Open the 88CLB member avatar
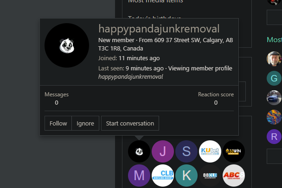Viewport: 282px width, 188px height. 210,175
